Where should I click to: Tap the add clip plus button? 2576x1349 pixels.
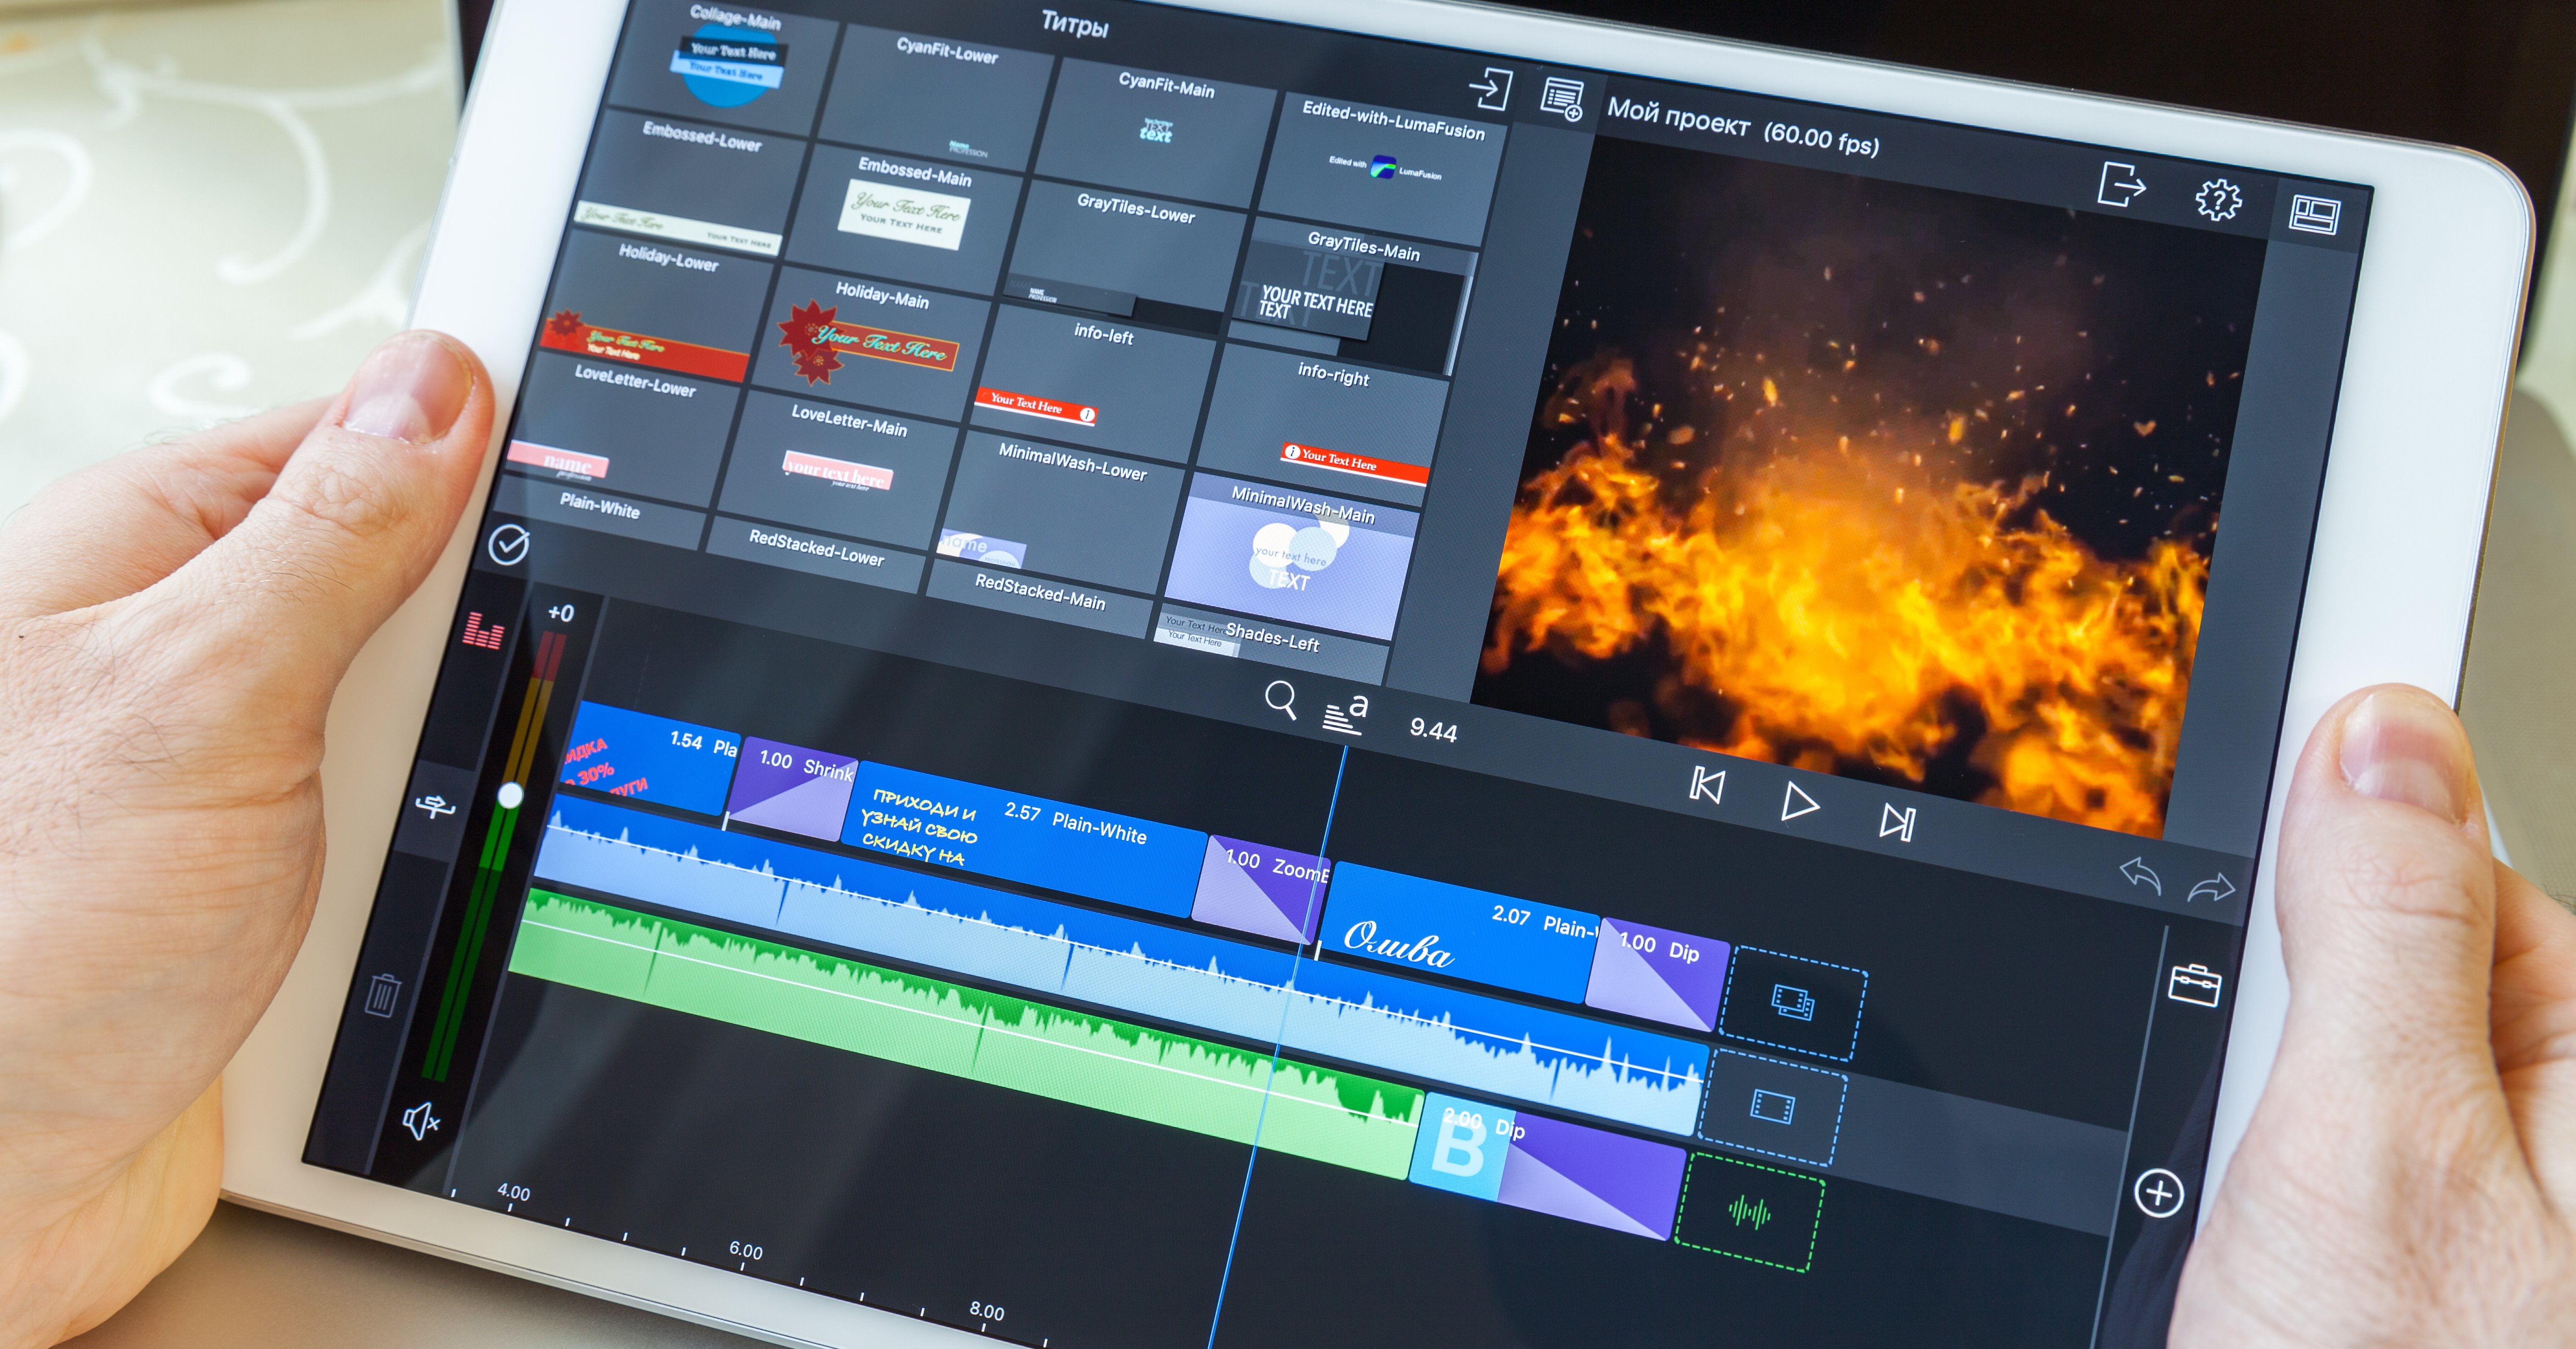click(x=2159, y=1193)
